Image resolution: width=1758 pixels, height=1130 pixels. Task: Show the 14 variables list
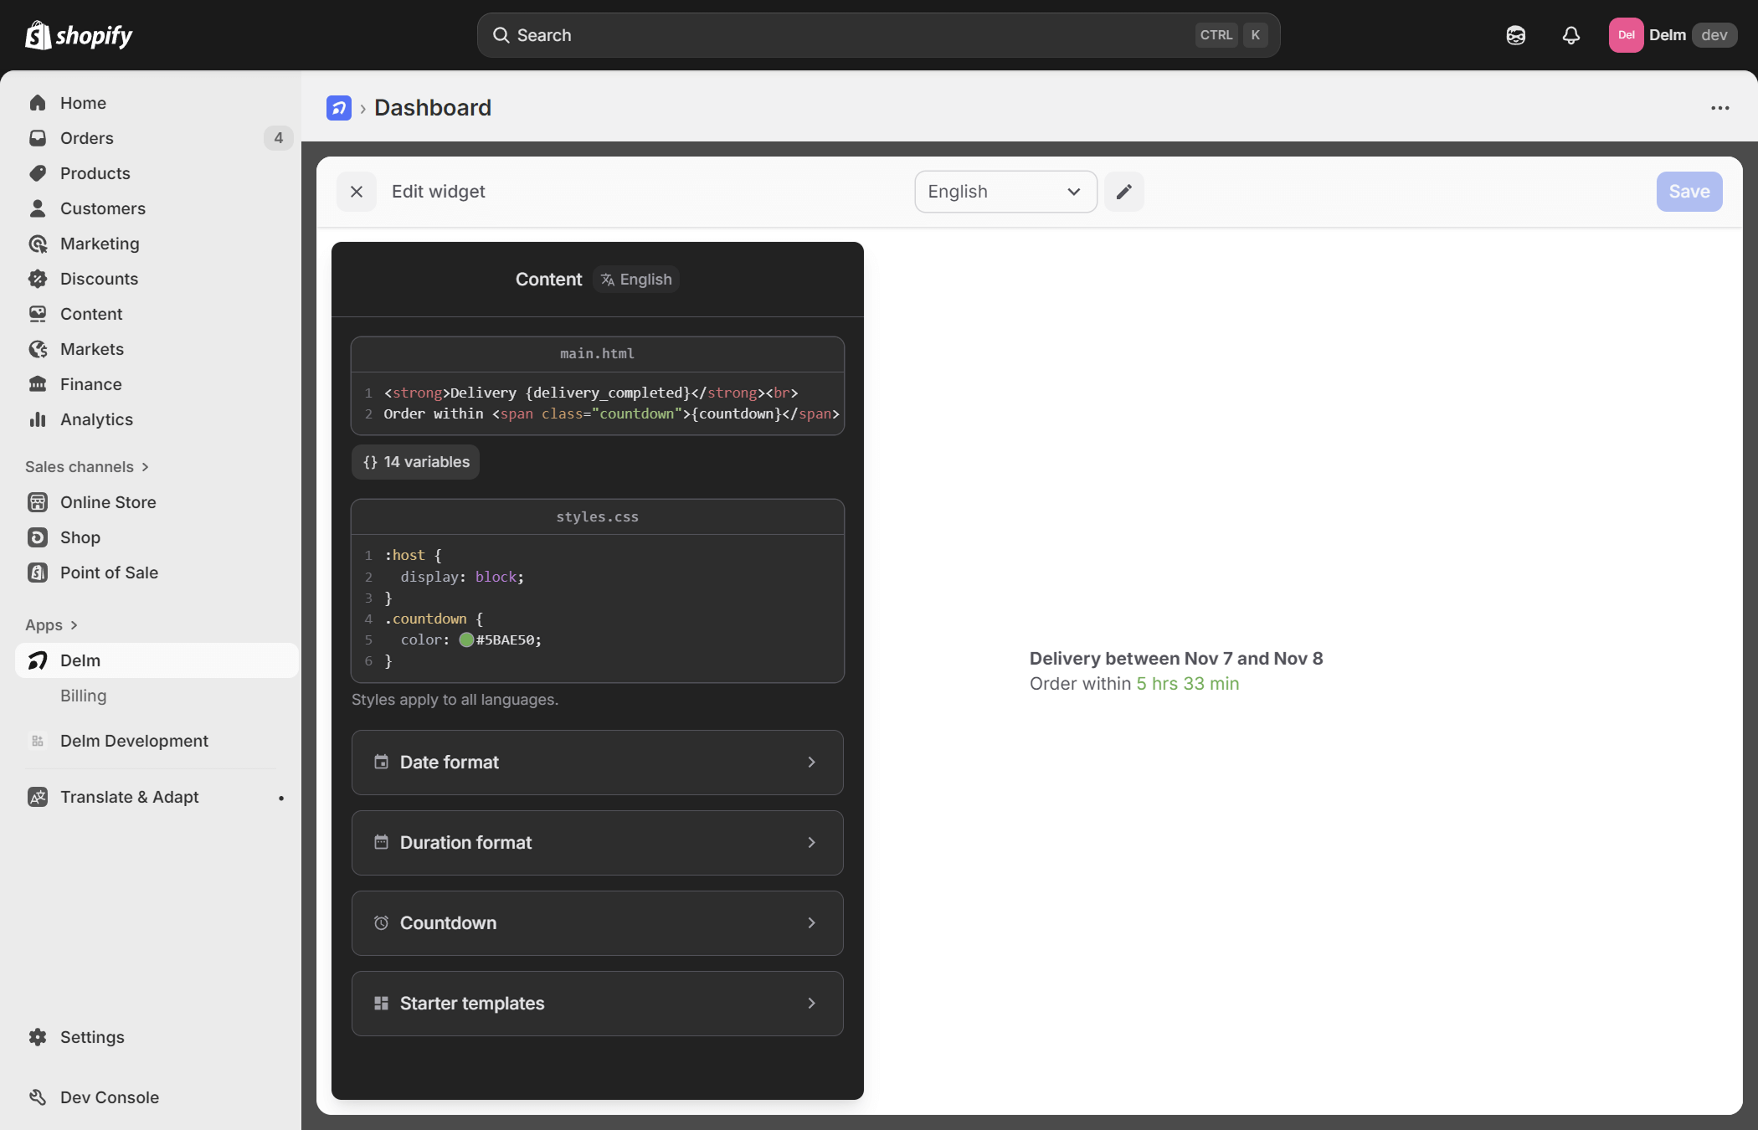(415, 461)
